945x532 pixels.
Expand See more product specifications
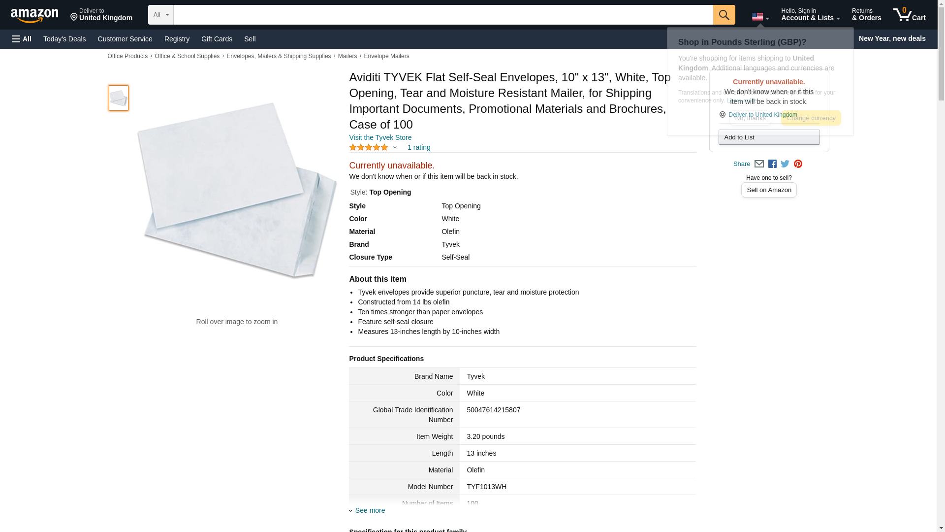click(367, 510)
